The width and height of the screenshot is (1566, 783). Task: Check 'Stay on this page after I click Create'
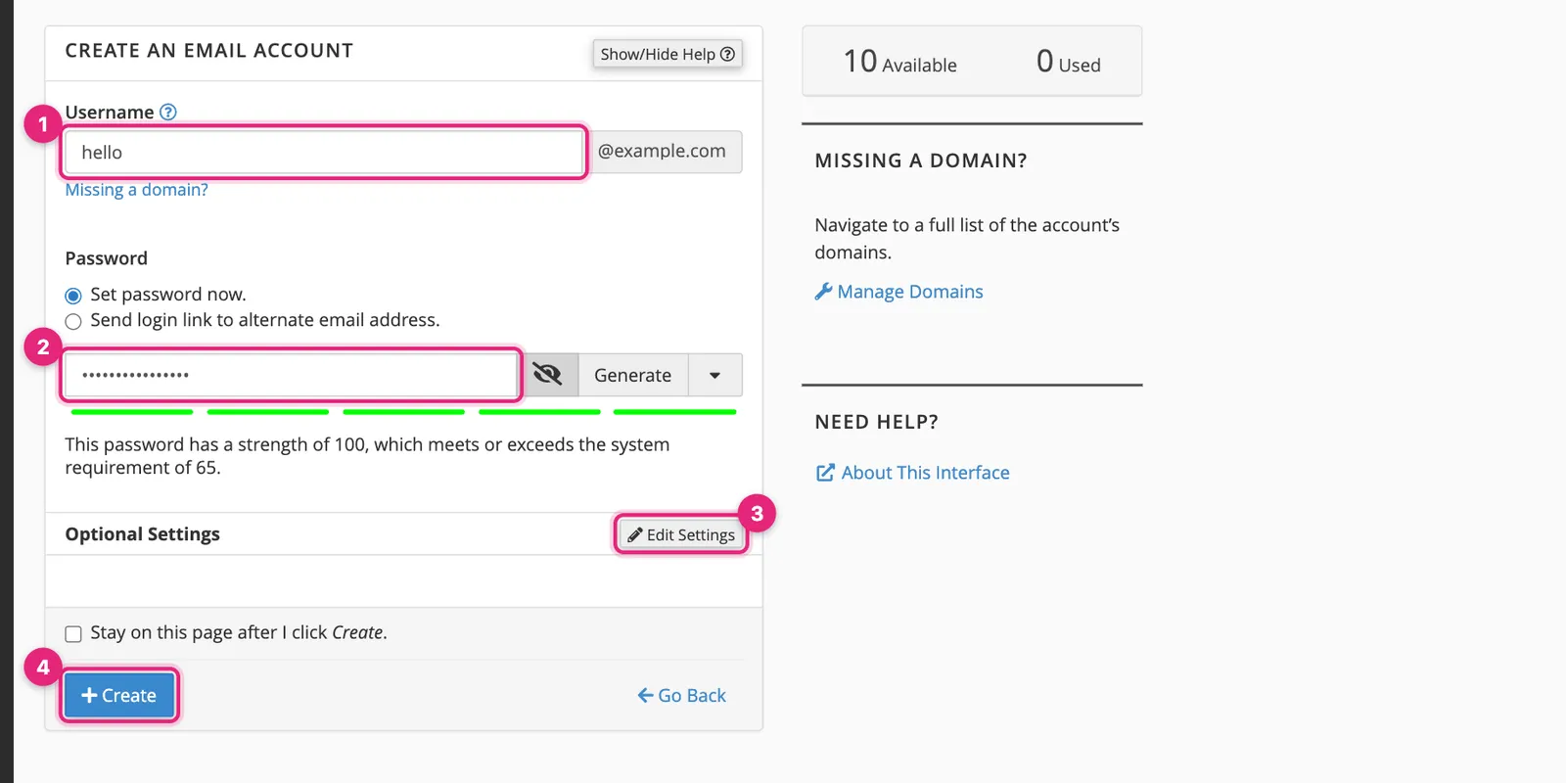click(x=73, y=634)
